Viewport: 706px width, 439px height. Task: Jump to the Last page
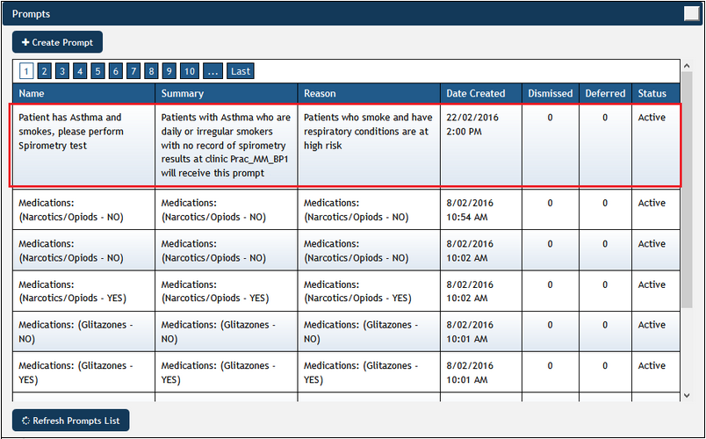[241, 71]
